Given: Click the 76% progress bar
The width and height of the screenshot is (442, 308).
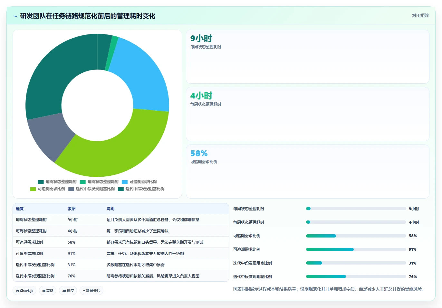Looking at the screenshot, I should [356, 276].
